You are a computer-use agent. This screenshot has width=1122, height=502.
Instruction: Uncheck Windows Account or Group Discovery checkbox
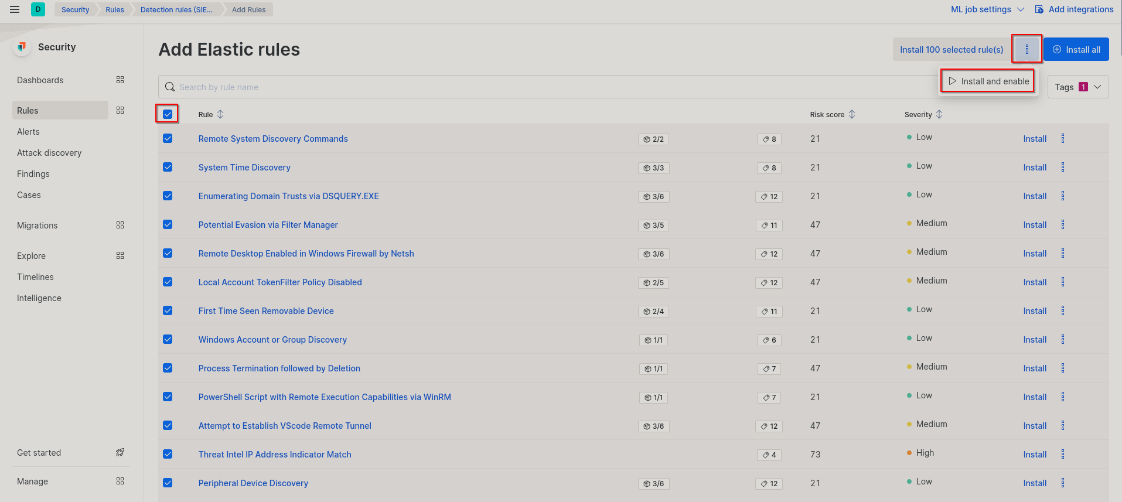point(168,339)
